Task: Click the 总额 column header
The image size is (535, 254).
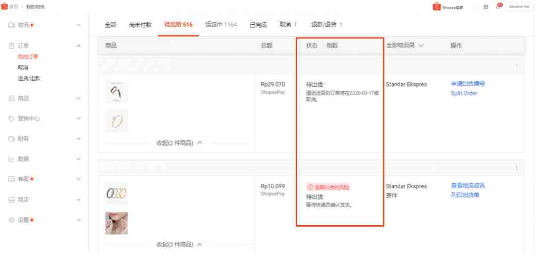Action: pos(267,46)
